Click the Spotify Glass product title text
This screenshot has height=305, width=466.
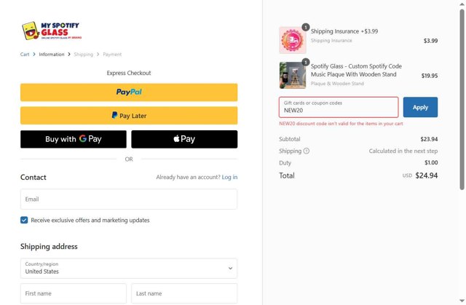tap(356, 70)
